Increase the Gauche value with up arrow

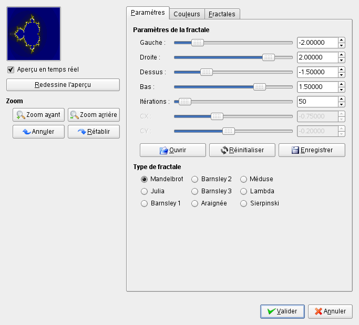[341, 40]
